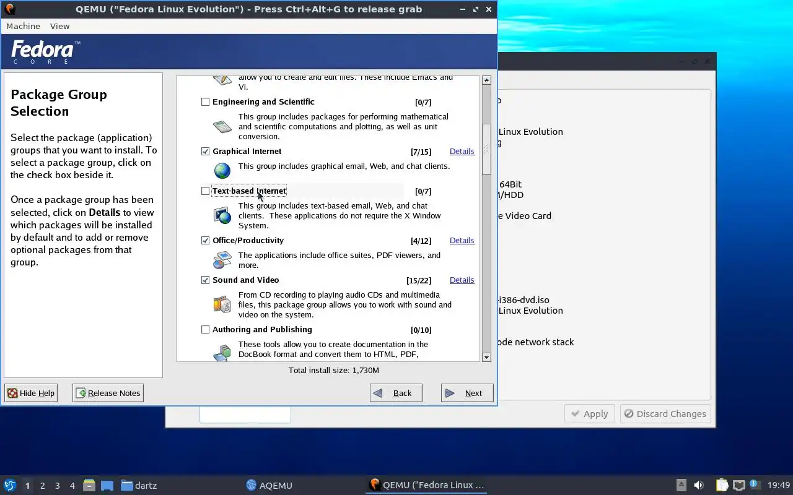
Task: Click the package list scrollbar thumb
Action: click(486, 148)
